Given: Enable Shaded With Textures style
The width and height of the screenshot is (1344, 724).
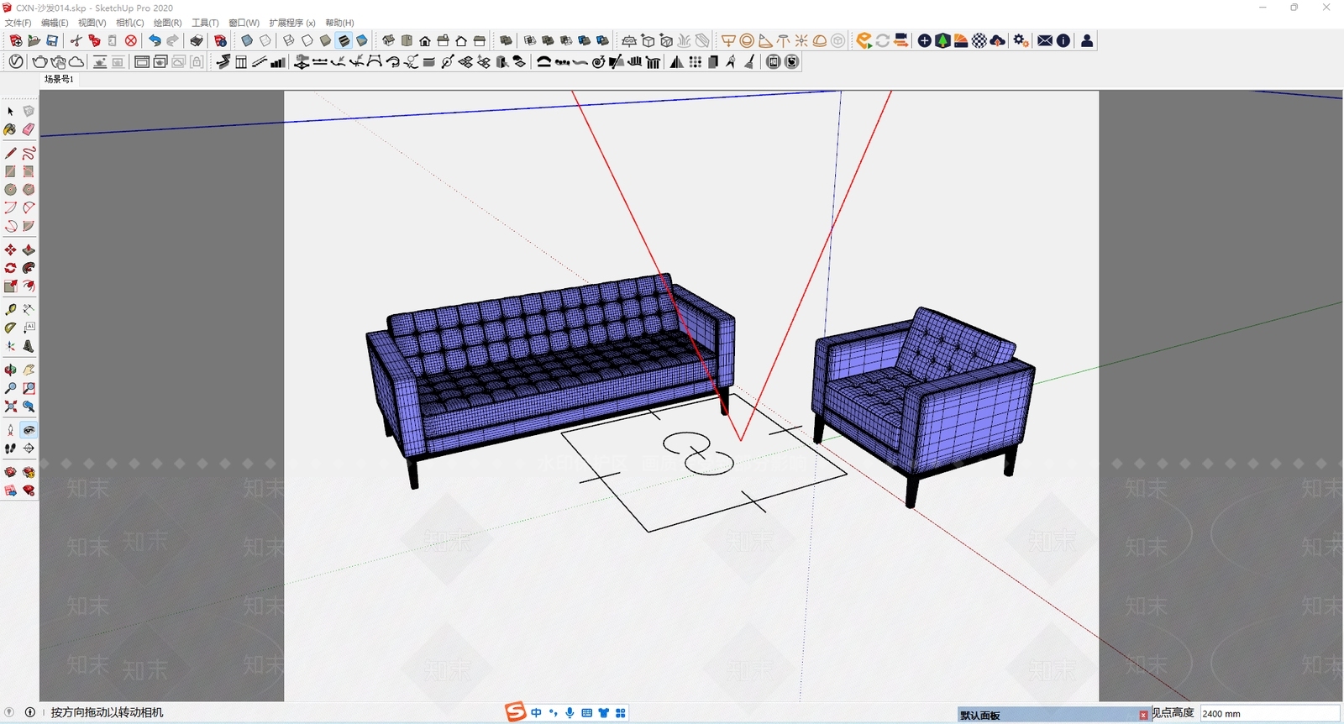Looking at the screenshot, I should tap(344, 40).
